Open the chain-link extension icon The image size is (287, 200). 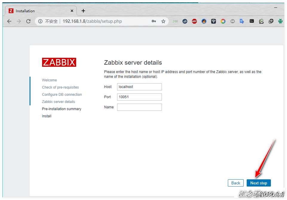click(x=271, y=21)
